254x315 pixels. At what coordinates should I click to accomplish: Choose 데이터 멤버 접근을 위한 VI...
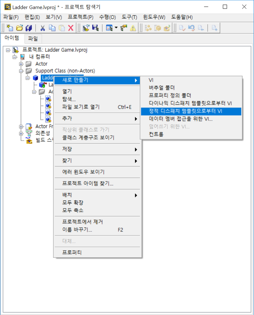pyautogui.click(x=191, y=119)
